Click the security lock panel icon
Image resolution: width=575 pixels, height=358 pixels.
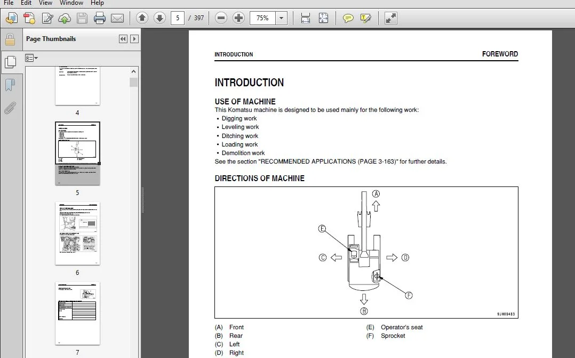pos(10,39)
